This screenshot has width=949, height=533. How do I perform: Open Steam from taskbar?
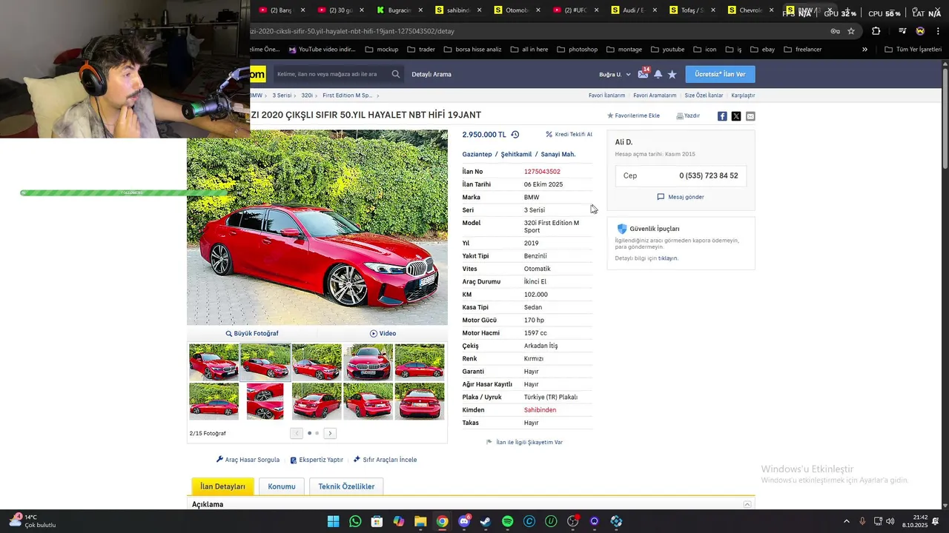(x=486, y=521)
